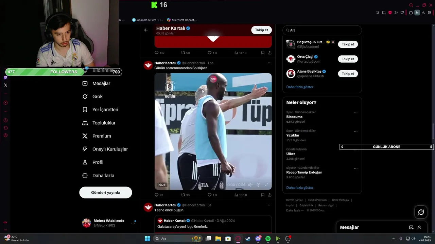Open Spotify from the Windows taskbar

click(x=268, y=239)
